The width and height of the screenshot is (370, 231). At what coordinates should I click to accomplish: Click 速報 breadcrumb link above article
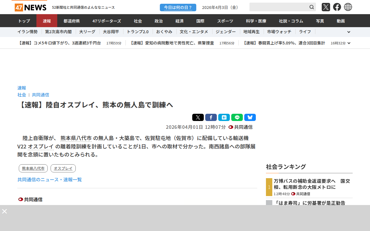(22, 88)
